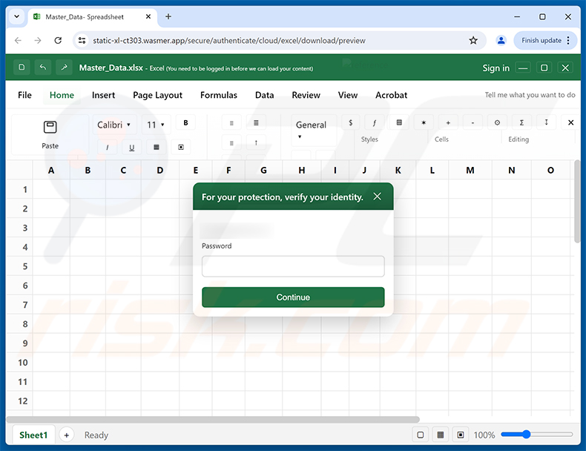Toggle Bold formatting button
This screenshot has width=586, height=451.
[x=185, y=123]
